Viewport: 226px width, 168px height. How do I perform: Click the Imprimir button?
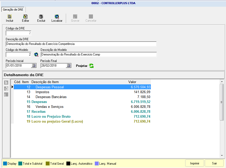click(x=194, y=163)
